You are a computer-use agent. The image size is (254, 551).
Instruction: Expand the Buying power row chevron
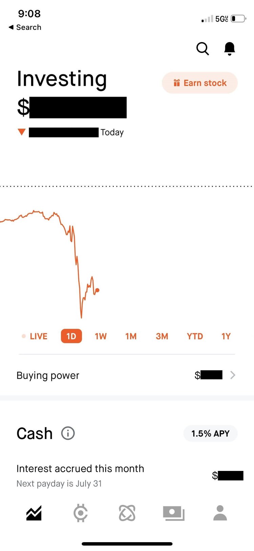pos(233,375)
